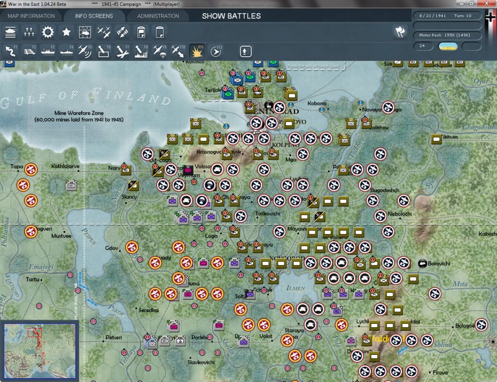Select the battle marker left of Tarkovichi
Image resolution: width=497 pixels, height=382 pixels.
click(x=241, y=216)
